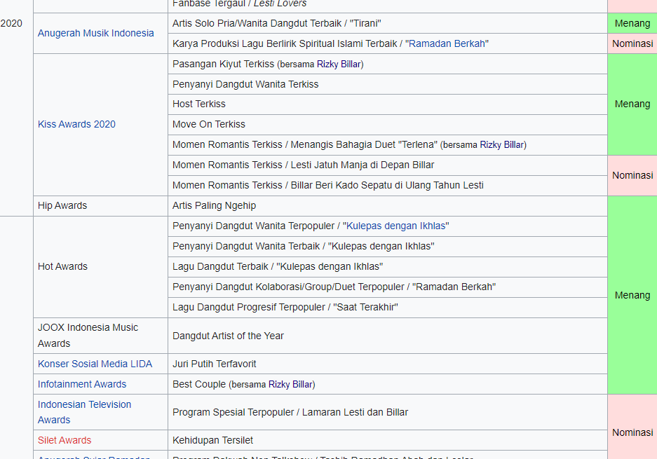
Task: Select the "Hip Awards" cell
Action: click(100, 205)
